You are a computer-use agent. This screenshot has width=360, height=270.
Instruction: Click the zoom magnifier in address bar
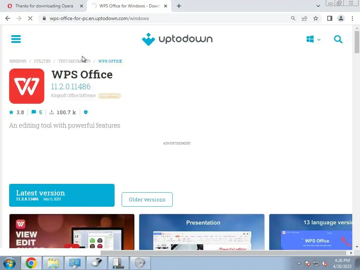pos(293,18)
